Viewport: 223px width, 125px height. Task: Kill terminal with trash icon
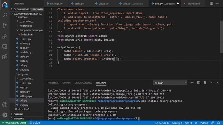click(x=205, y=83)
